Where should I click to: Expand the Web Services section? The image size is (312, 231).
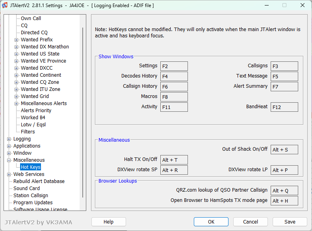(9, 175)
